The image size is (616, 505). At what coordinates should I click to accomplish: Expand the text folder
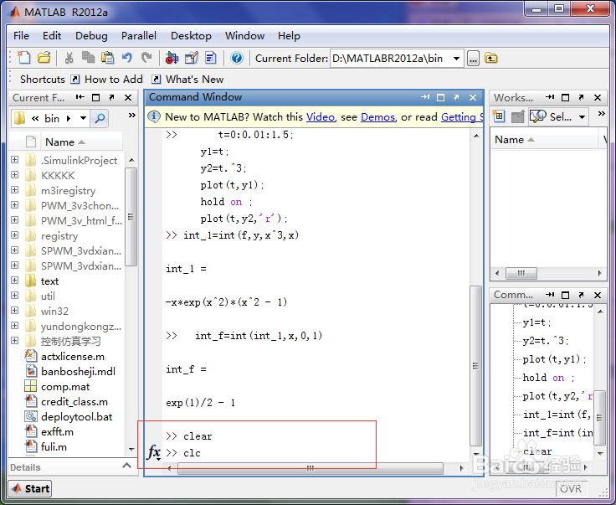(15, 281)
